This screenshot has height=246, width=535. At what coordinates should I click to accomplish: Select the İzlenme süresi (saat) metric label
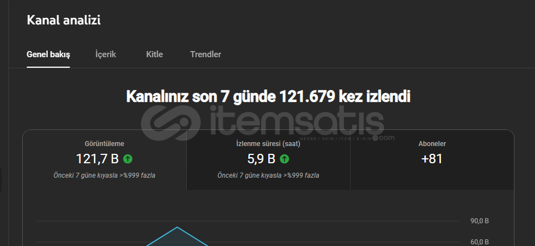coord(268,144)
